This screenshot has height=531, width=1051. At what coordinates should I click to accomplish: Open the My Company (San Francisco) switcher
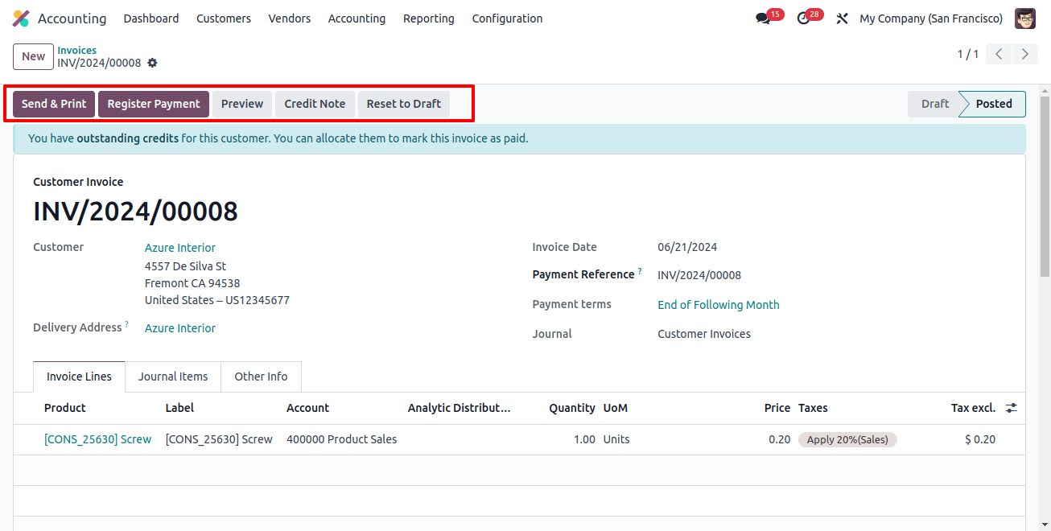coord(931,19)
